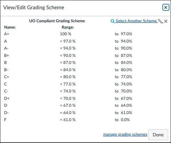Click the D- row's < 64.0 % value
This screenshot has width=171, height=143.
(68, 113)
